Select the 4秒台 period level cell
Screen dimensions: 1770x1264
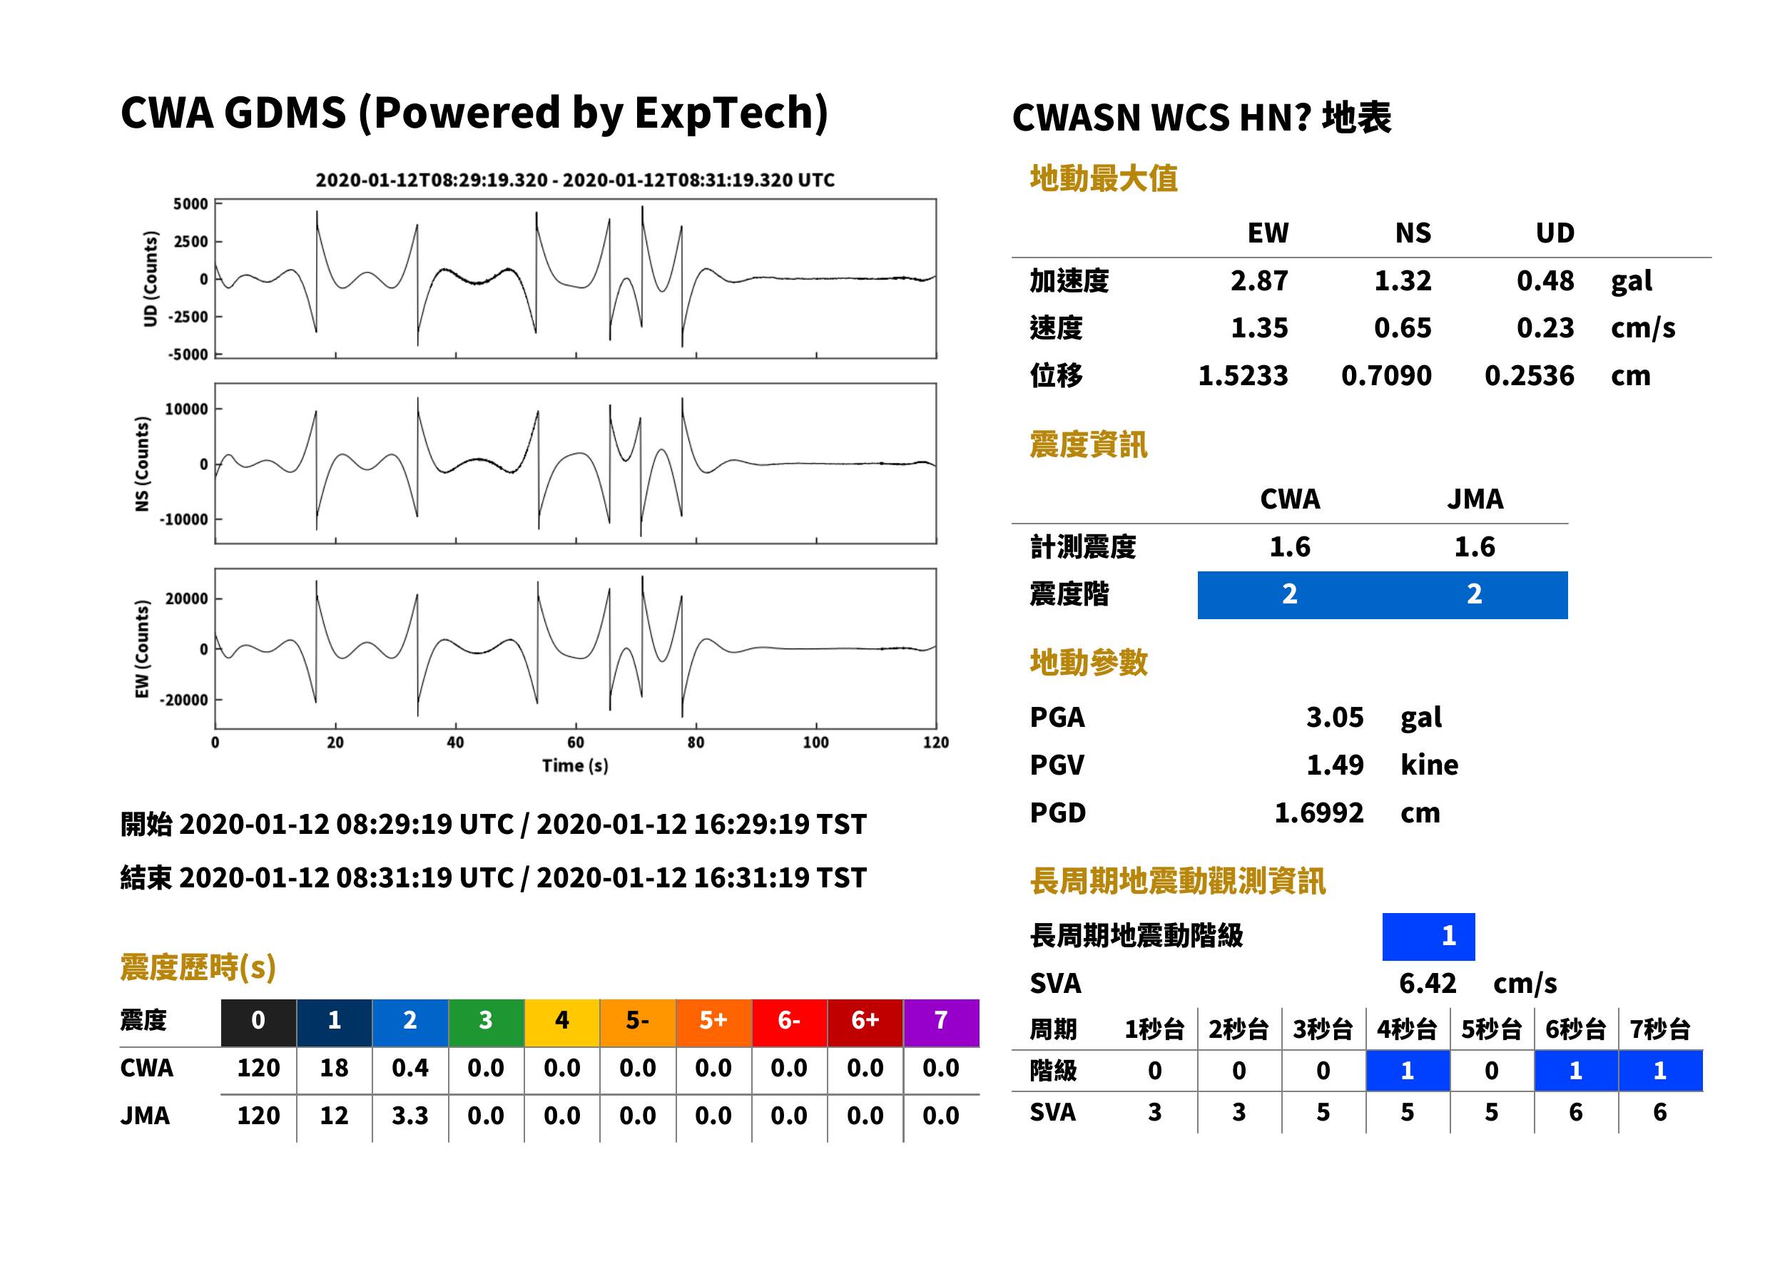1408,1071
